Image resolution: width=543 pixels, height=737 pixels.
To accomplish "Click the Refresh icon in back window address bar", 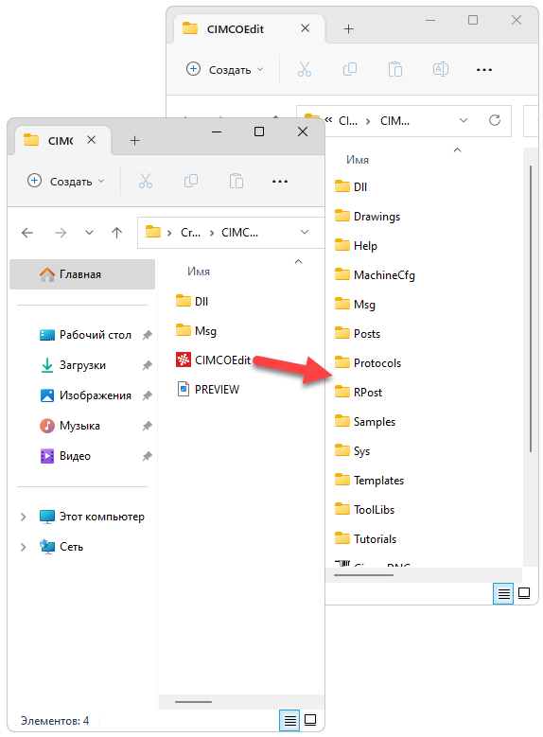I will coord(495,120).
